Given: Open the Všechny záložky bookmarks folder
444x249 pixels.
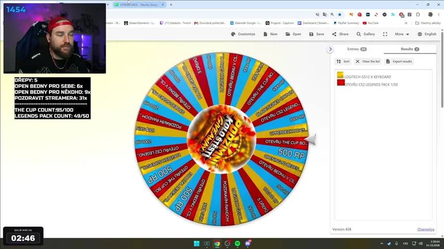Looking at the screenshot, I should click(x=427, y=23).
